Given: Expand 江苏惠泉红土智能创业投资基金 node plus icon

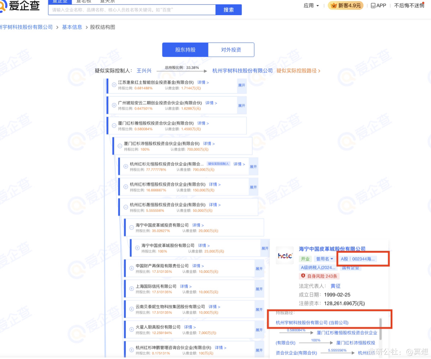Looking at the screenshot, I should coord(114,85).
